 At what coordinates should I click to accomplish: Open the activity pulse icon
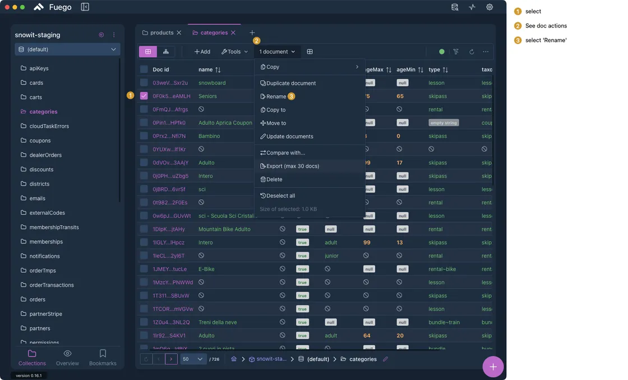coord(472,7)
